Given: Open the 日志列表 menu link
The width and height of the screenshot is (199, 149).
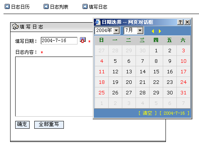Looking at the screenshot, I should 59,7.
